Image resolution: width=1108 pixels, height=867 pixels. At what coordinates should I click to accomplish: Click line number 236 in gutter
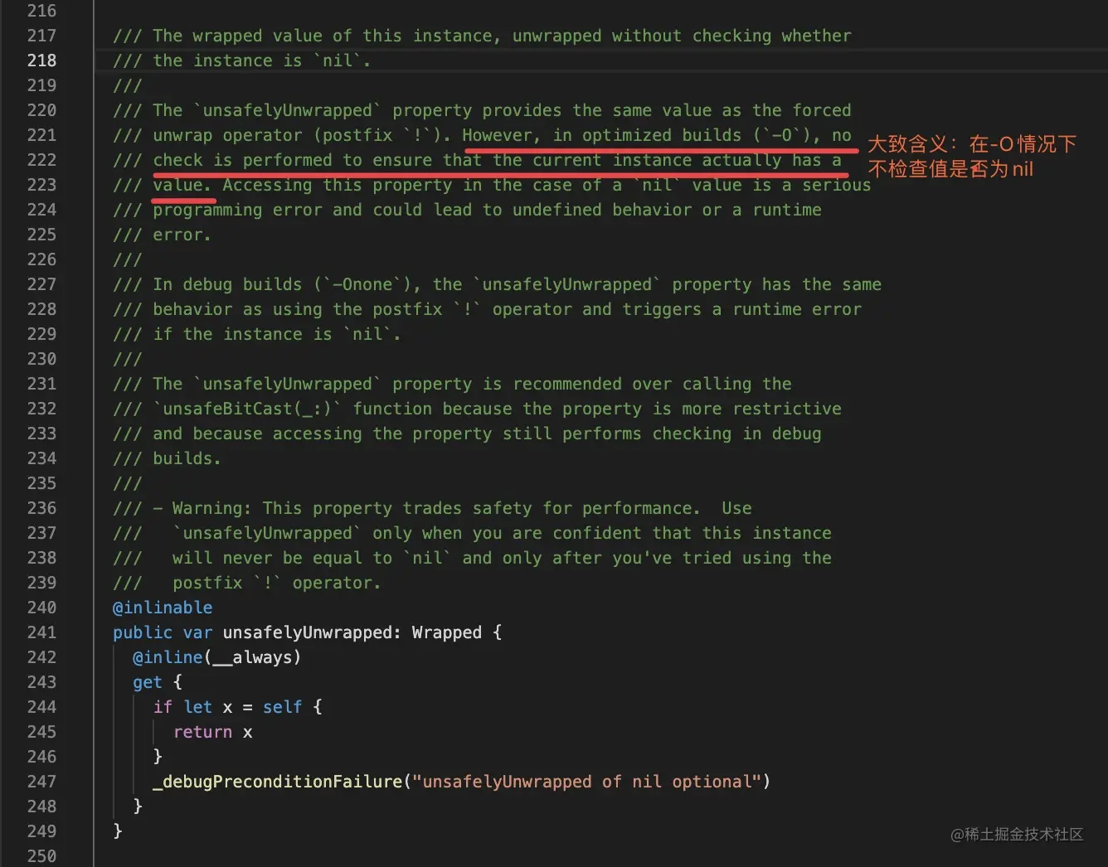[x=41, y=508]
